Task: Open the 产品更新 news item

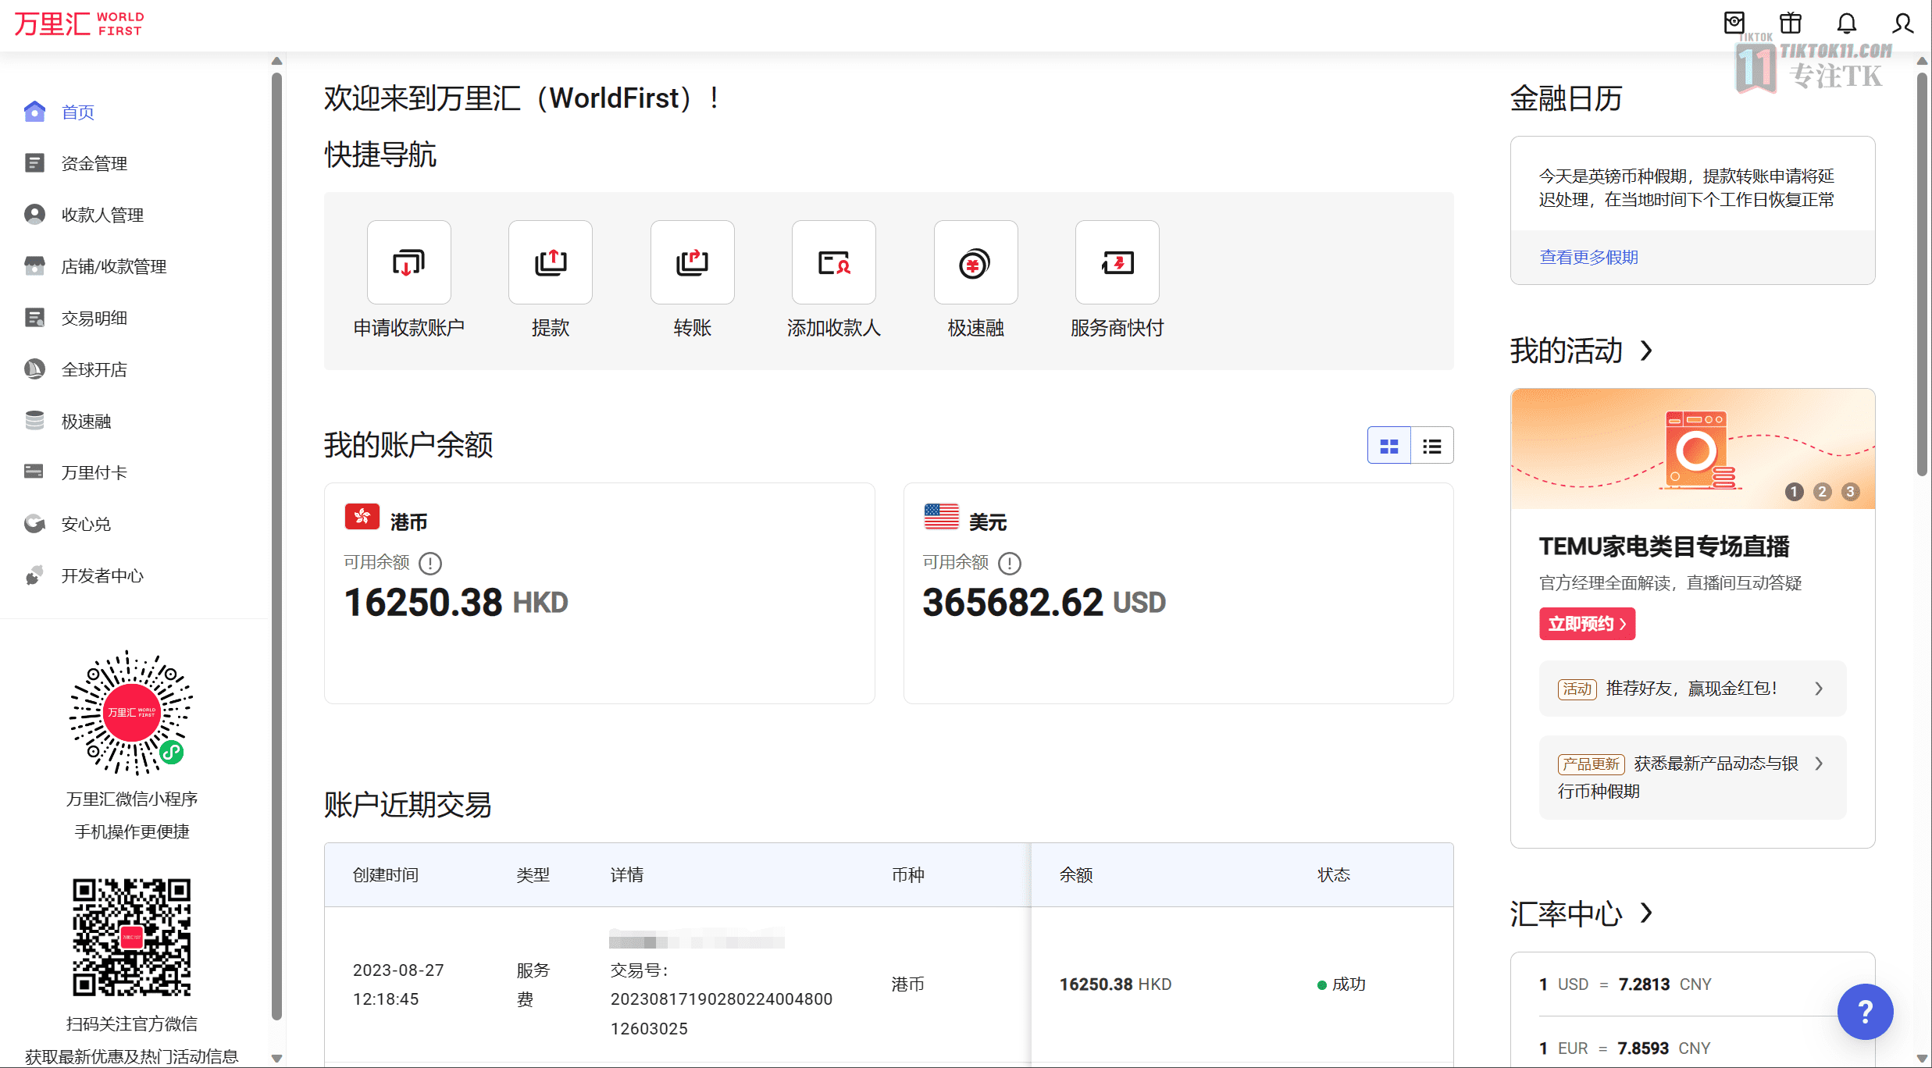Action: tap(1692, 778)
